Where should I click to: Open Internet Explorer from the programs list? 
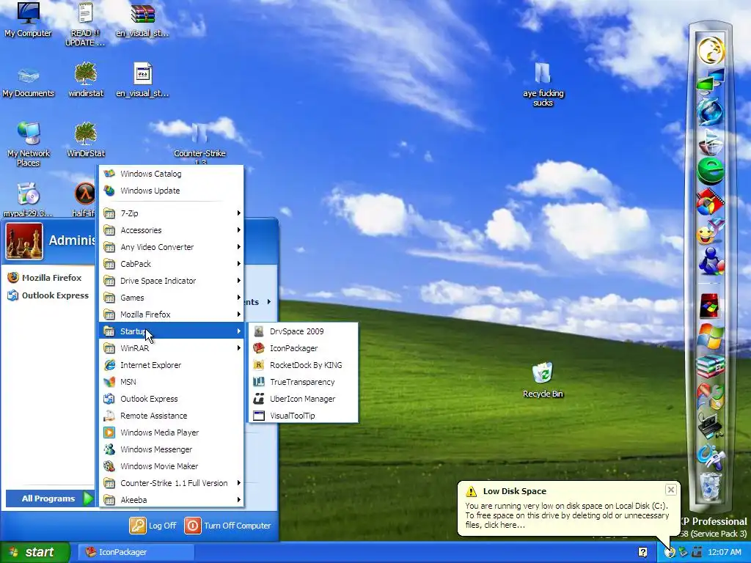[172, 365]
